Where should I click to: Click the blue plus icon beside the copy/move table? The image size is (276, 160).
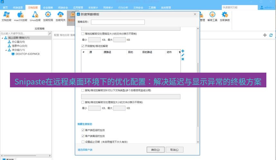[x=183, y=51]
